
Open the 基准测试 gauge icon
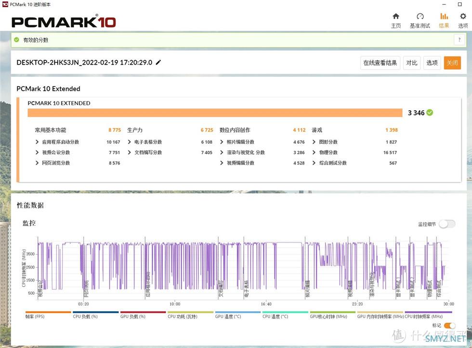[x=420, y=16]
